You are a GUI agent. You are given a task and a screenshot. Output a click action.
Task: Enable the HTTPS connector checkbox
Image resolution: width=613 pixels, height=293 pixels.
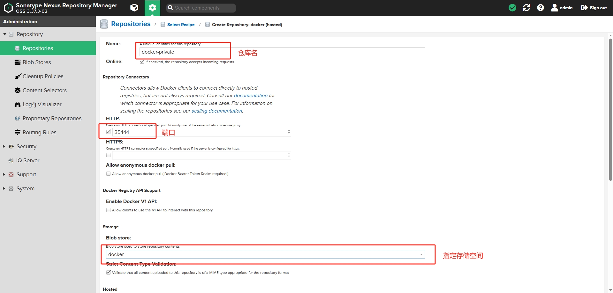[x=109, y=155]
